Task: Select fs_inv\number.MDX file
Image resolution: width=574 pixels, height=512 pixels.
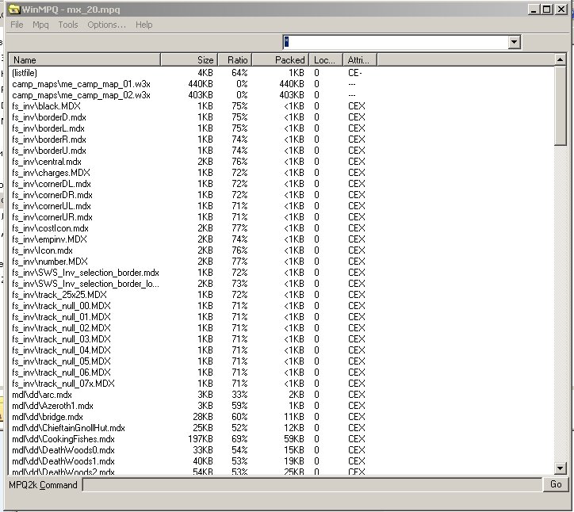Action: click(x=50, y=262)
